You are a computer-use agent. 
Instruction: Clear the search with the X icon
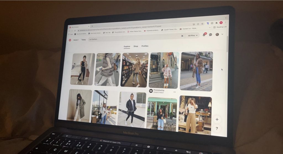tap(182, 36)
